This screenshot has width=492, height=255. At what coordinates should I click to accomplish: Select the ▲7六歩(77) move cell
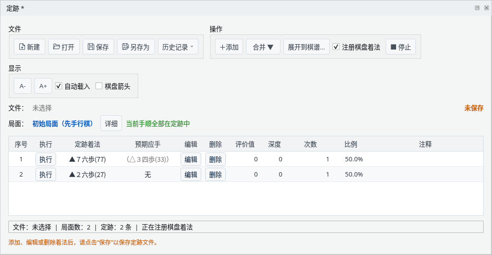click(x=87, y=159)
